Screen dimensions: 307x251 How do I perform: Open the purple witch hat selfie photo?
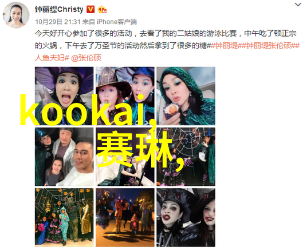(x=64, y=96)
